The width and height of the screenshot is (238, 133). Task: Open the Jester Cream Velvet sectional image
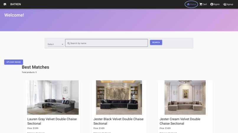point(185,97)
